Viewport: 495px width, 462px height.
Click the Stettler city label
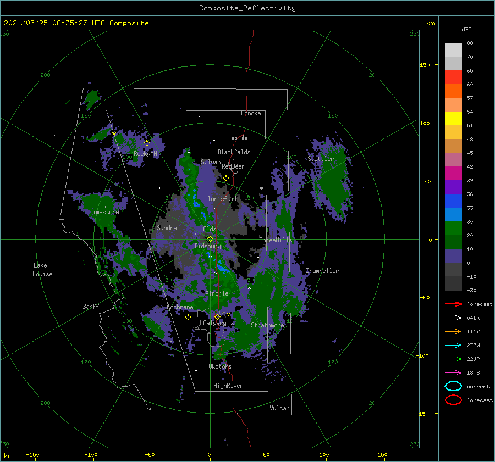pyautogui.click(x=321, y=159)
